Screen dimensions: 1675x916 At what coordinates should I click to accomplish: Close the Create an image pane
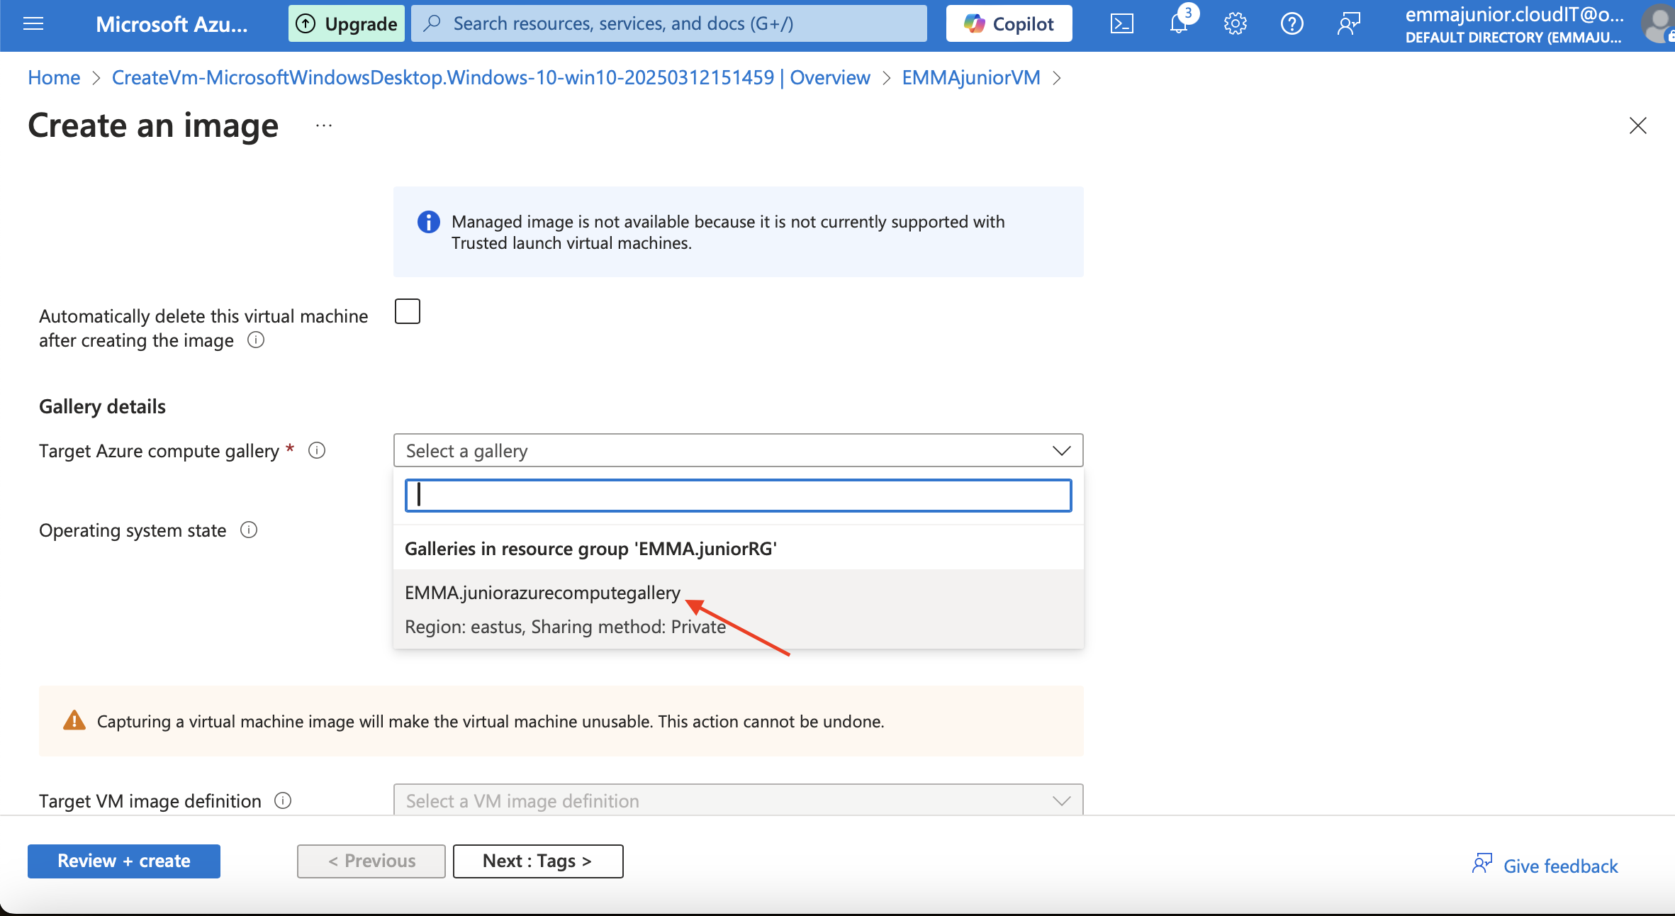click(x=1637, y=125)
